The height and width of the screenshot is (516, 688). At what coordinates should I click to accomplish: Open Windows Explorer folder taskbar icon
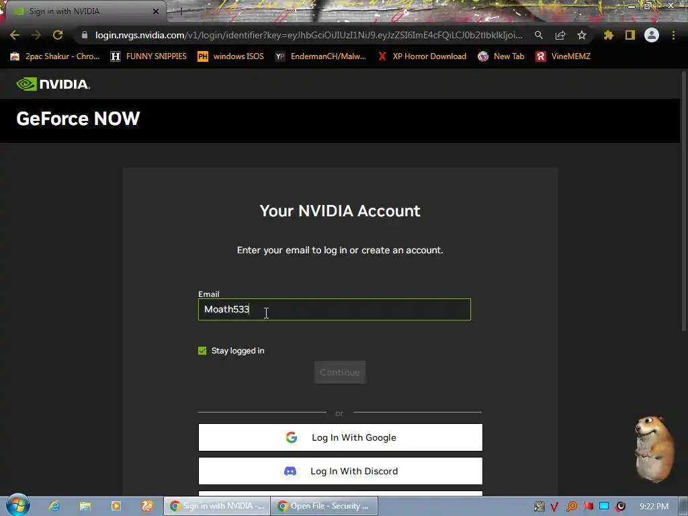pyautogui.click(x=85, y=506)
